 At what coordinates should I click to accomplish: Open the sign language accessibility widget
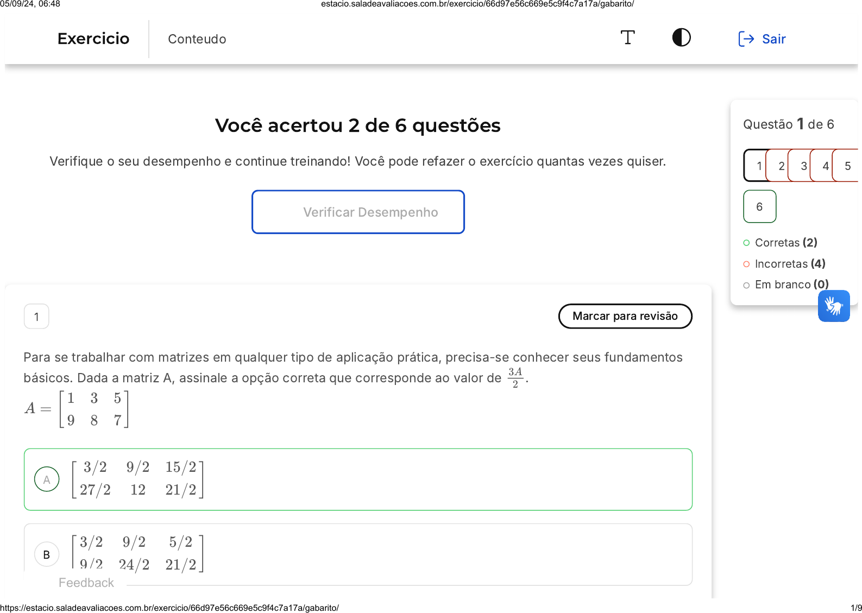point(833,306)
